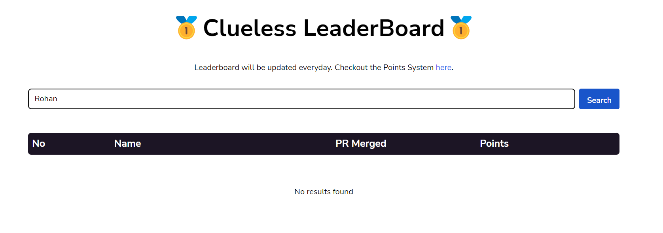Click the 'No results found' message
663x233 pixels.
click(x=324, y=191)
